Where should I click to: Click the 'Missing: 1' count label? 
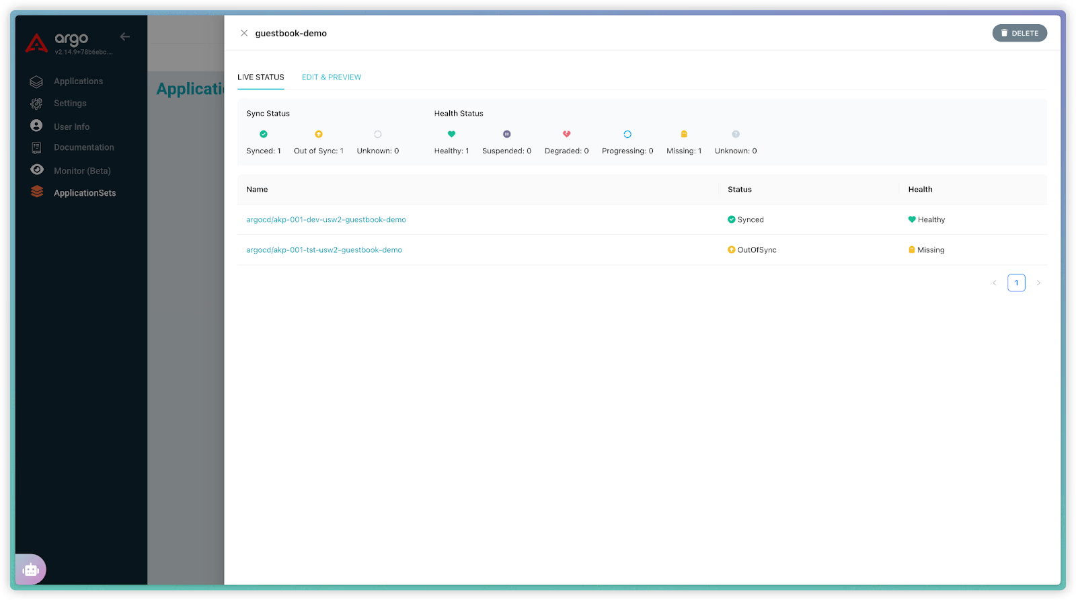pos(684,151)
